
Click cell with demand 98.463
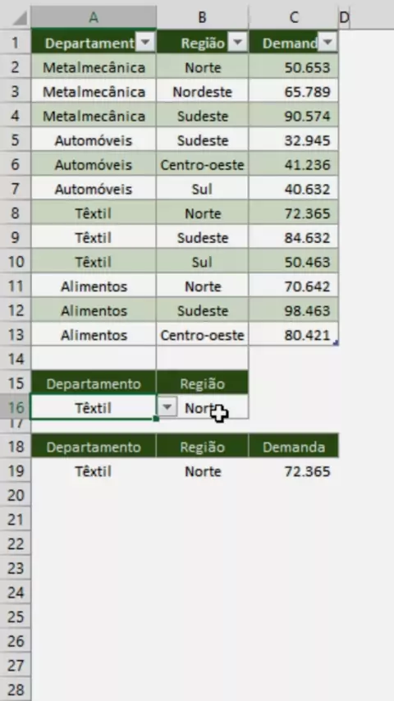[293, 311]
